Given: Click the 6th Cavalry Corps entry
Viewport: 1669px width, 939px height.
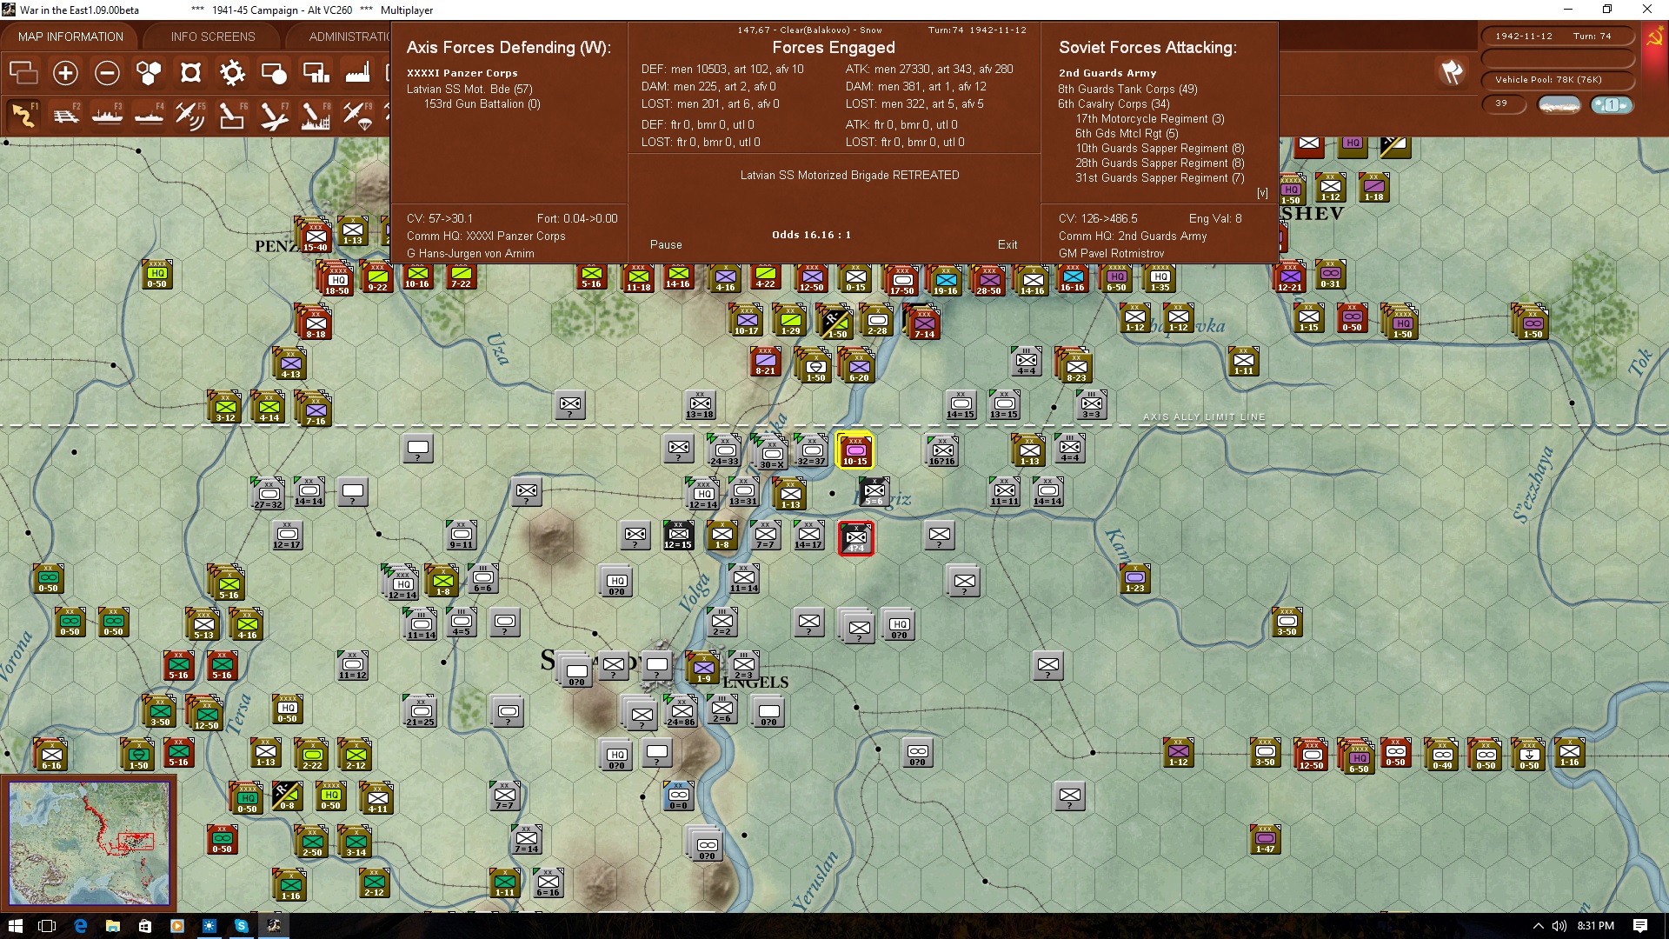Looking at the screenshot, I should coord(1114,103).
